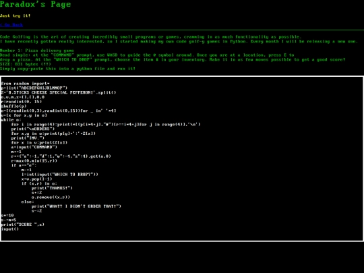Click the "Code Golfing is the art" sentence
This screenshot has height=273, width=364.
151,36
